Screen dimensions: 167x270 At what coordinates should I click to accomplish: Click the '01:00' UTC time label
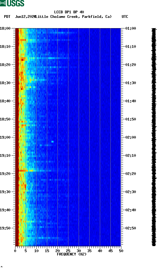(x=131, y=28)
